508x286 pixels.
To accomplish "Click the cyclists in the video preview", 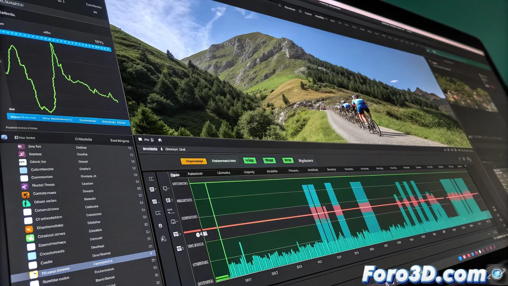I will [x=360, y=114].
